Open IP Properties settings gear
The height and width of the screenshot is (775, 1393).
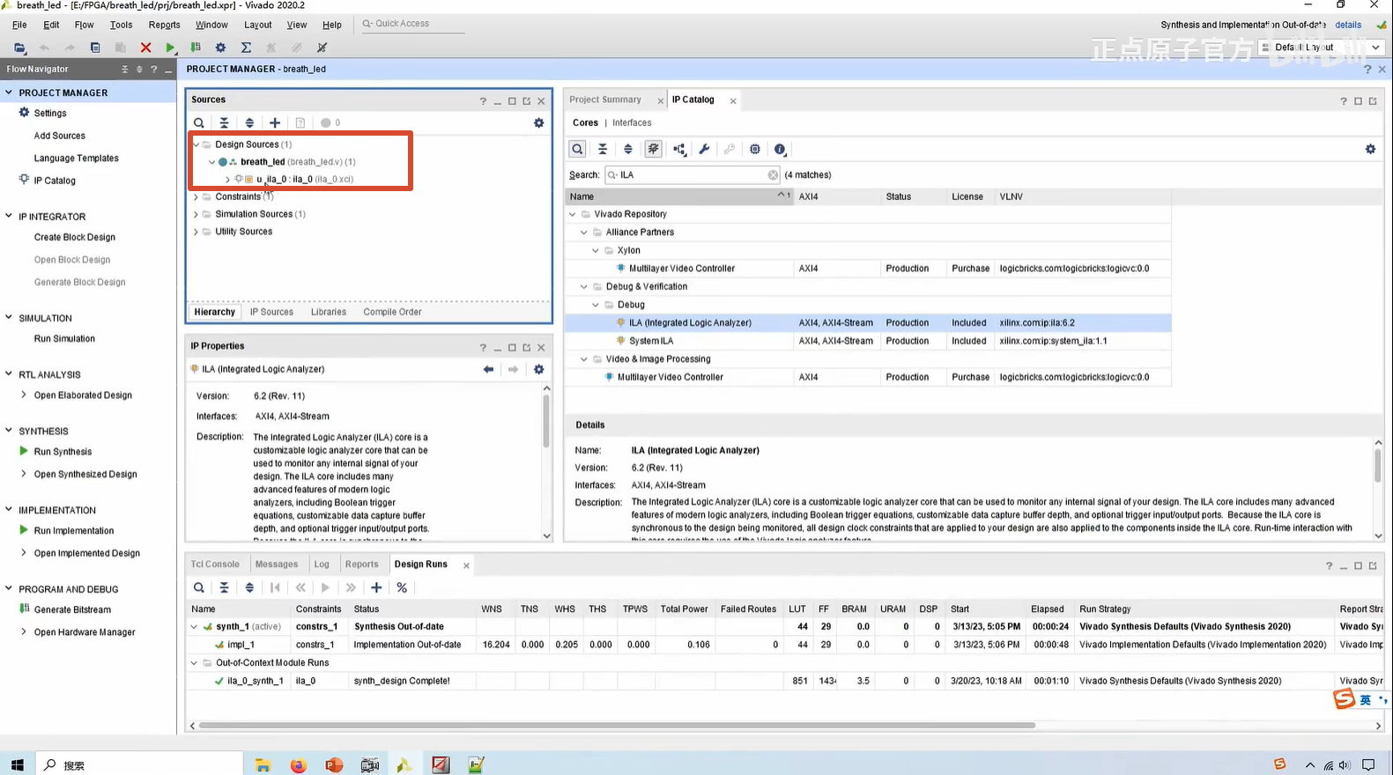(x=539, y=369)
